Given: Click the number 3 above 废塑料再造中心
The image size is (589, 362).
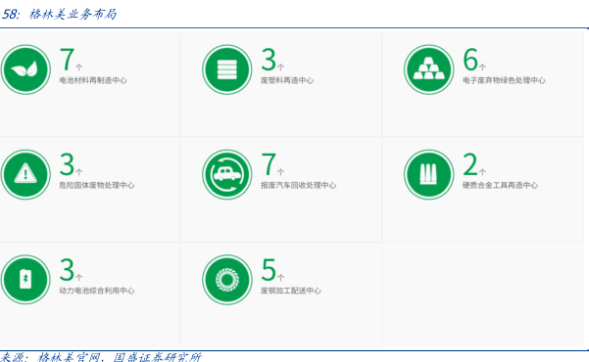Looking at the screenshot, I should tap(269, 60).
